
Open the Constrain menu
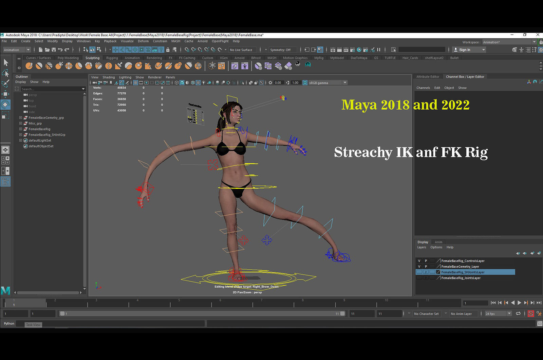[160, 41]
